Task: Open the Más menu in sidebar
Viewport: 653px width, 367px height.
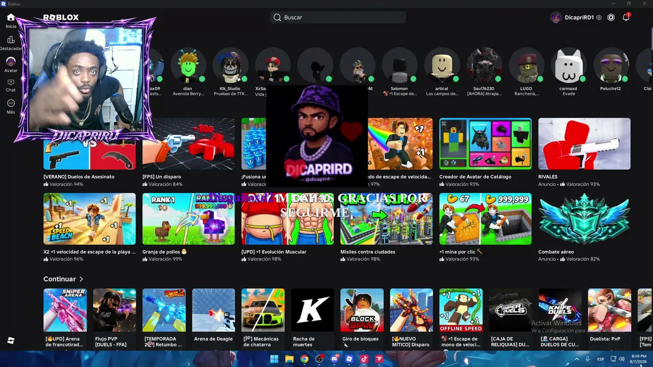Action: coord(11,107)
